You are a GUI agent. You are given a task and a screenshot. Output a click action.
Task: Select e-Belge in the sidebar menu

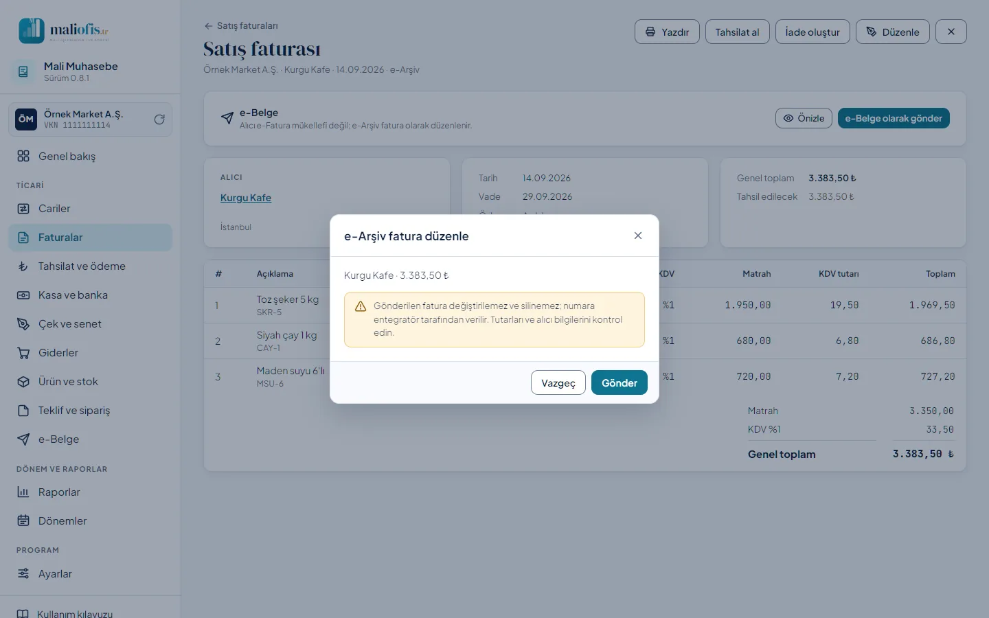click(x=90, y=439)
